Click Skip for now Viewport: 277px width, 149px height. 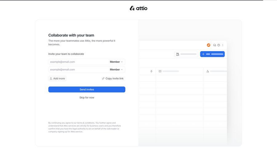click(87, 98)
